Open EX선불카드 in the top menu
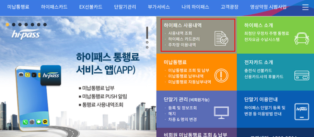The image size is (314, 137). click(91, 7)
